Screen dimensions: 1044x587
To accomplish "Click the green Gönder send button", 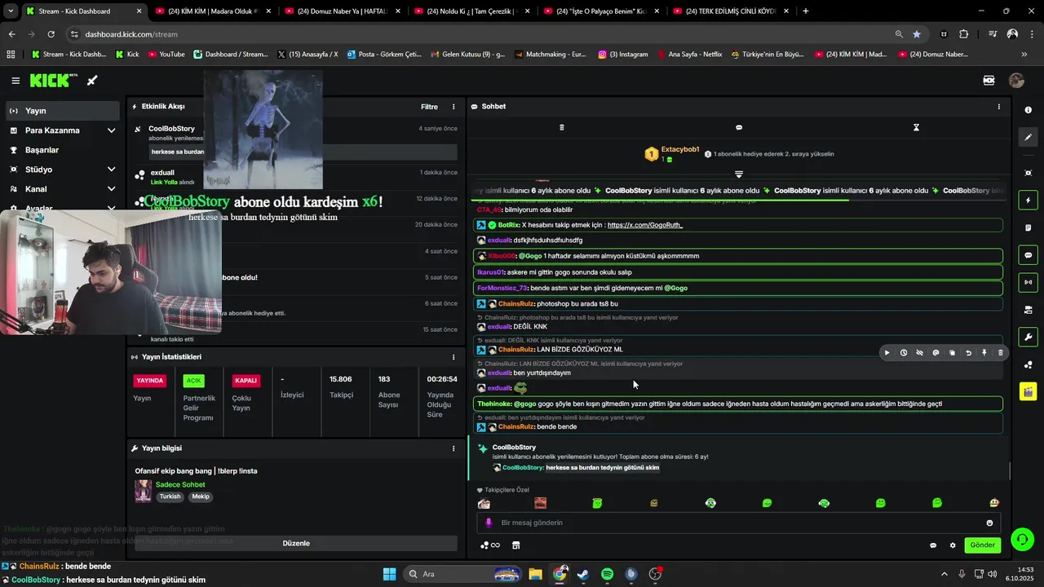I will click(982, 545).
